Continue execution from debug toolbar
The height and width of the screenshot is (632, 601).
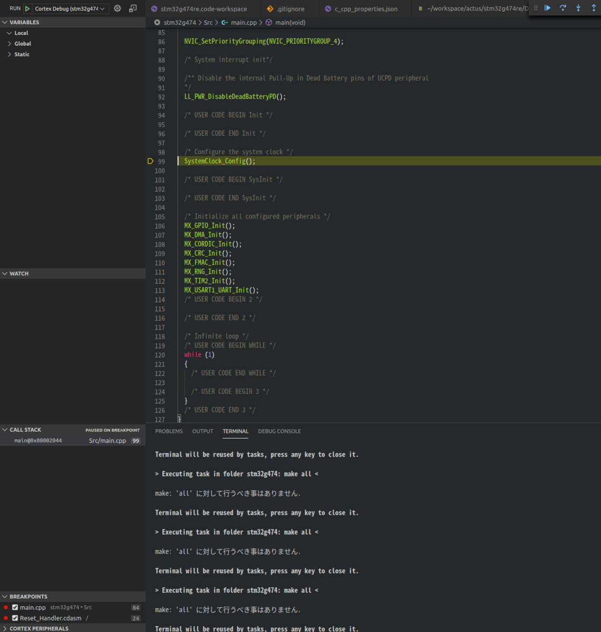pyautogui.click(x=548, y=8)
